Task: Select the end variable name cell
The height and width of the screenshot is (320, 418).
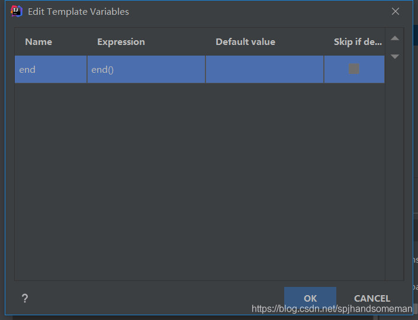Action: pos(51,69)
